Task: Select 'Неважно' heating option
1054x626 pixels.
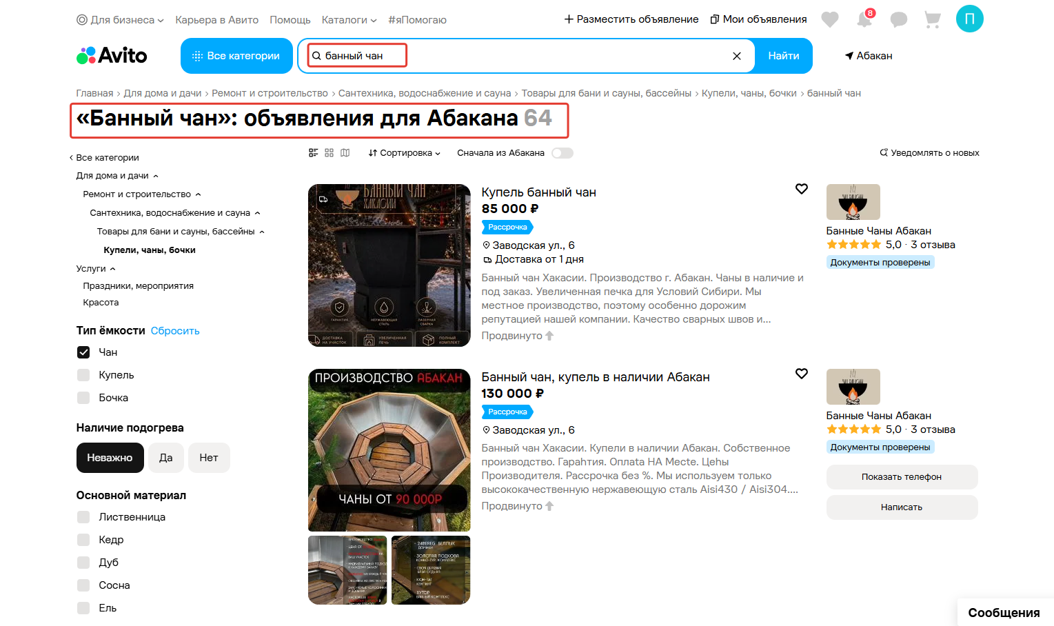Action: click(x=110, y=458)
